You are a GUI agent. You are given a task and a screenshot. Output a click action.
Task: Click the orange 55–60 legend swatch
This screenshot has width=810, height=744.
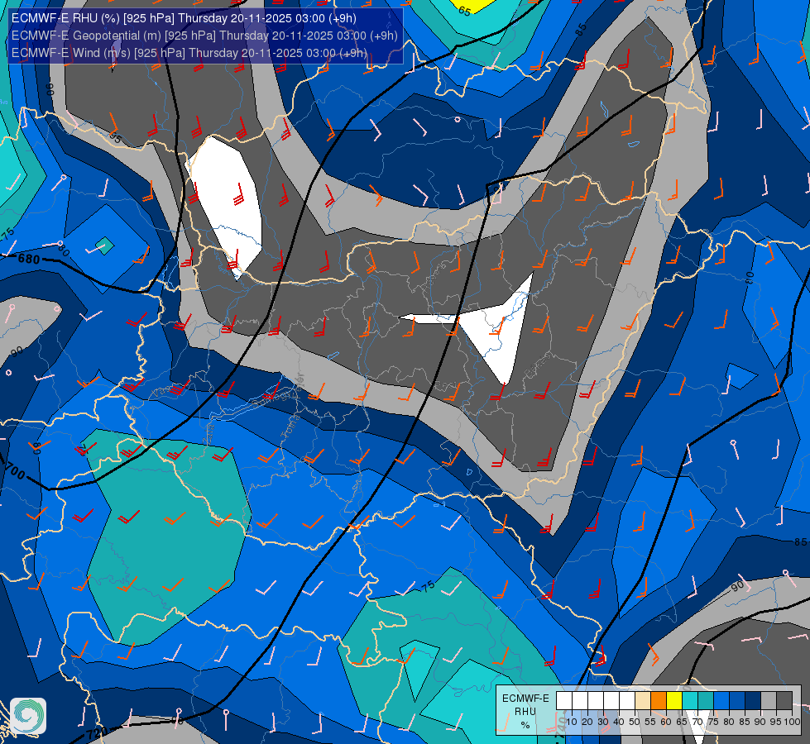click(x=659, y=700)
